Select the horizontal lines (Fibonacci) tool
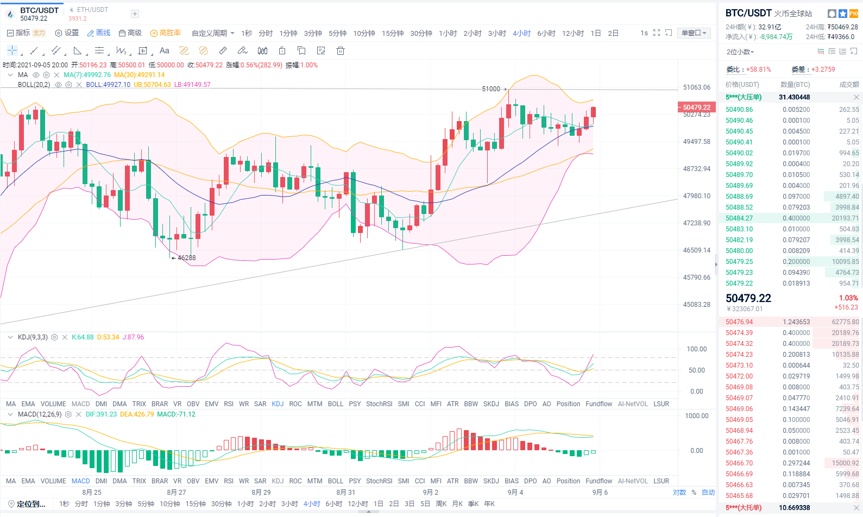Image resolution: width=863 pixels, height=517 pixels. (x=99, y=51)
